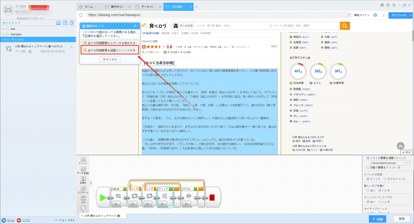The height and width of the screenshot is (224, 414).
Task: Click the 折る collapse toggle
Action: pyautogui.click(x=406, y=153)
